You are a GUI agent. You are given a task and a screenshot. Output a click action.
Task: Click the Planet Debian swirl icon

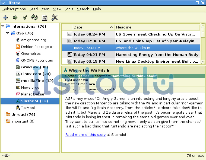[18, 94]
